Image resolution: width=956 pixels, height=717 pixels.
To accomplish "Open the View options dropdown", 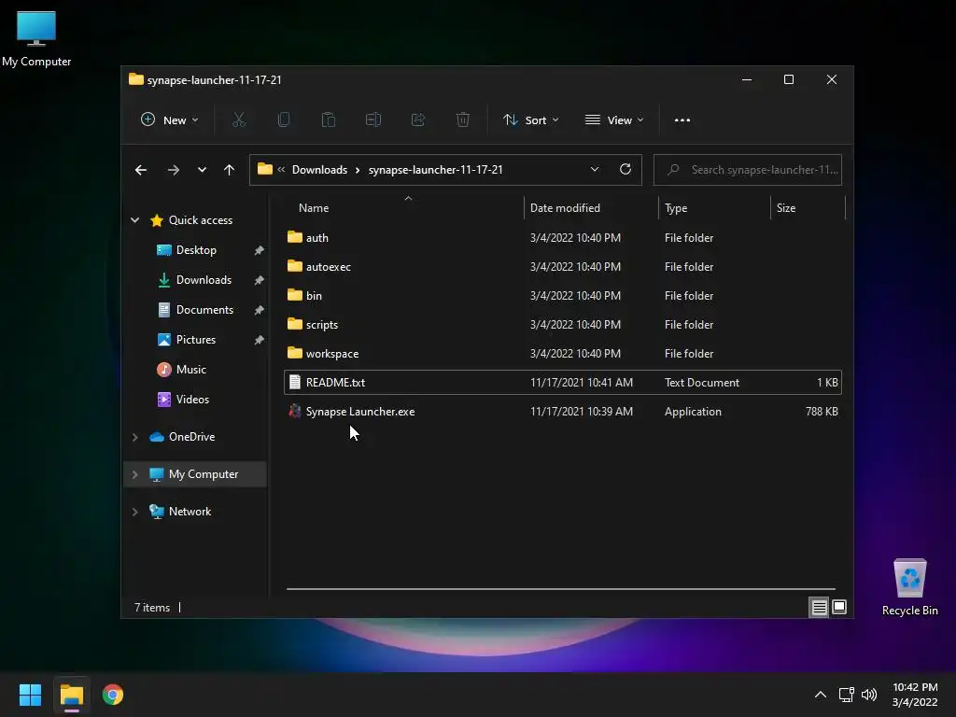I will (x=614, y=120).
